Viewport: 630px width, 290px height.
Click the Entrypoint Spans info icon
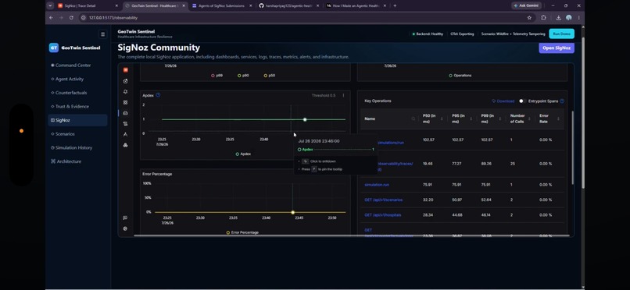pyautogui.click(x=562, y=101)
